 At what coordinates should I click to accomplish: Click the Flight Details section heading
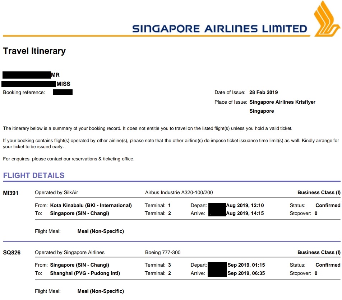(34, 175)
